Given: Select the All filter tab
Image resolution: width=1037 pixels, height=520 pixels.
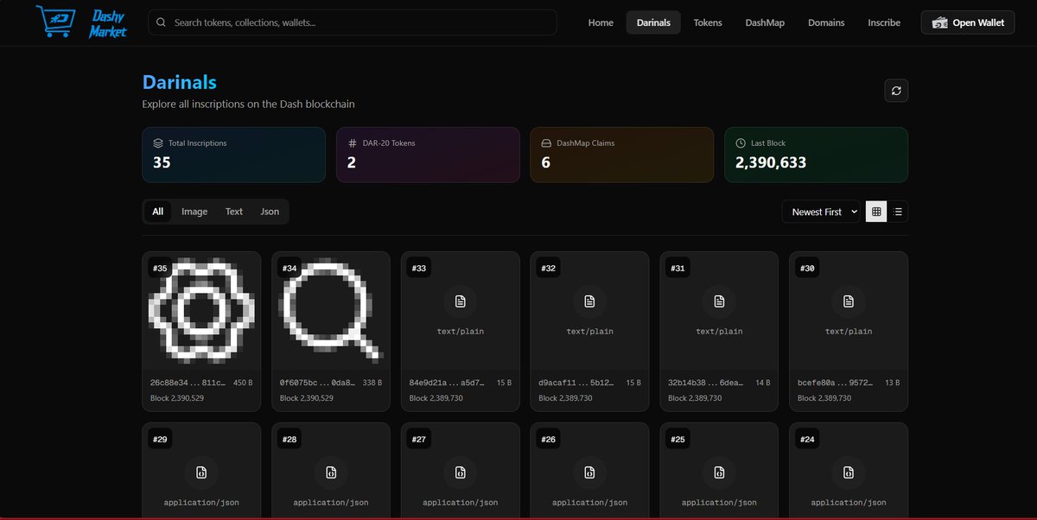Looking at the screenshot, I should (158, 212).
